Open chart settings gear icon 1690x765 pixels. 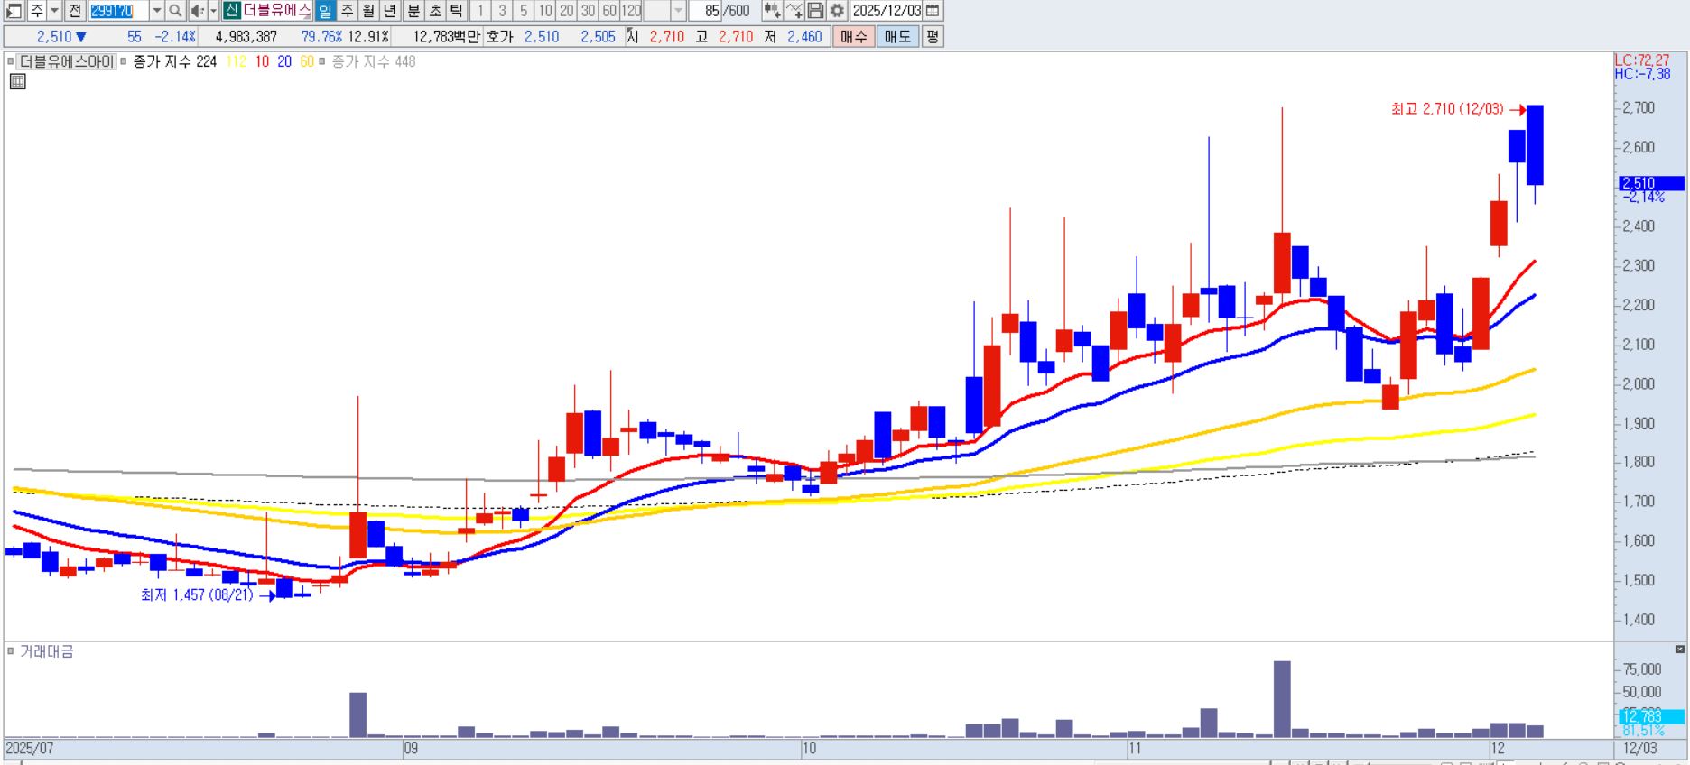[837, 11]
